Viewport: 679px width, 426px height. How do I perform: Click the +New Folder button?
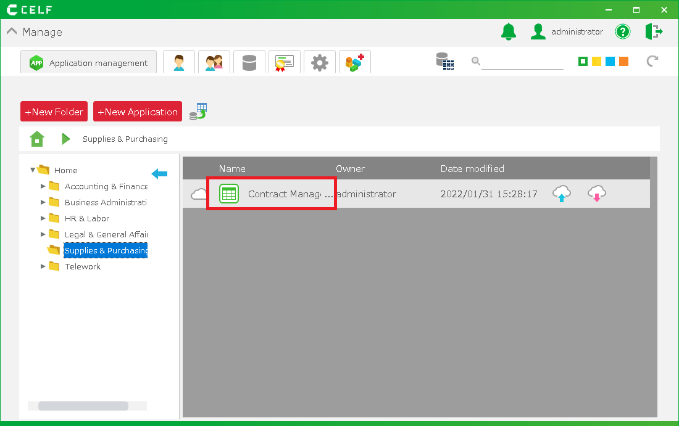[54, 112]
